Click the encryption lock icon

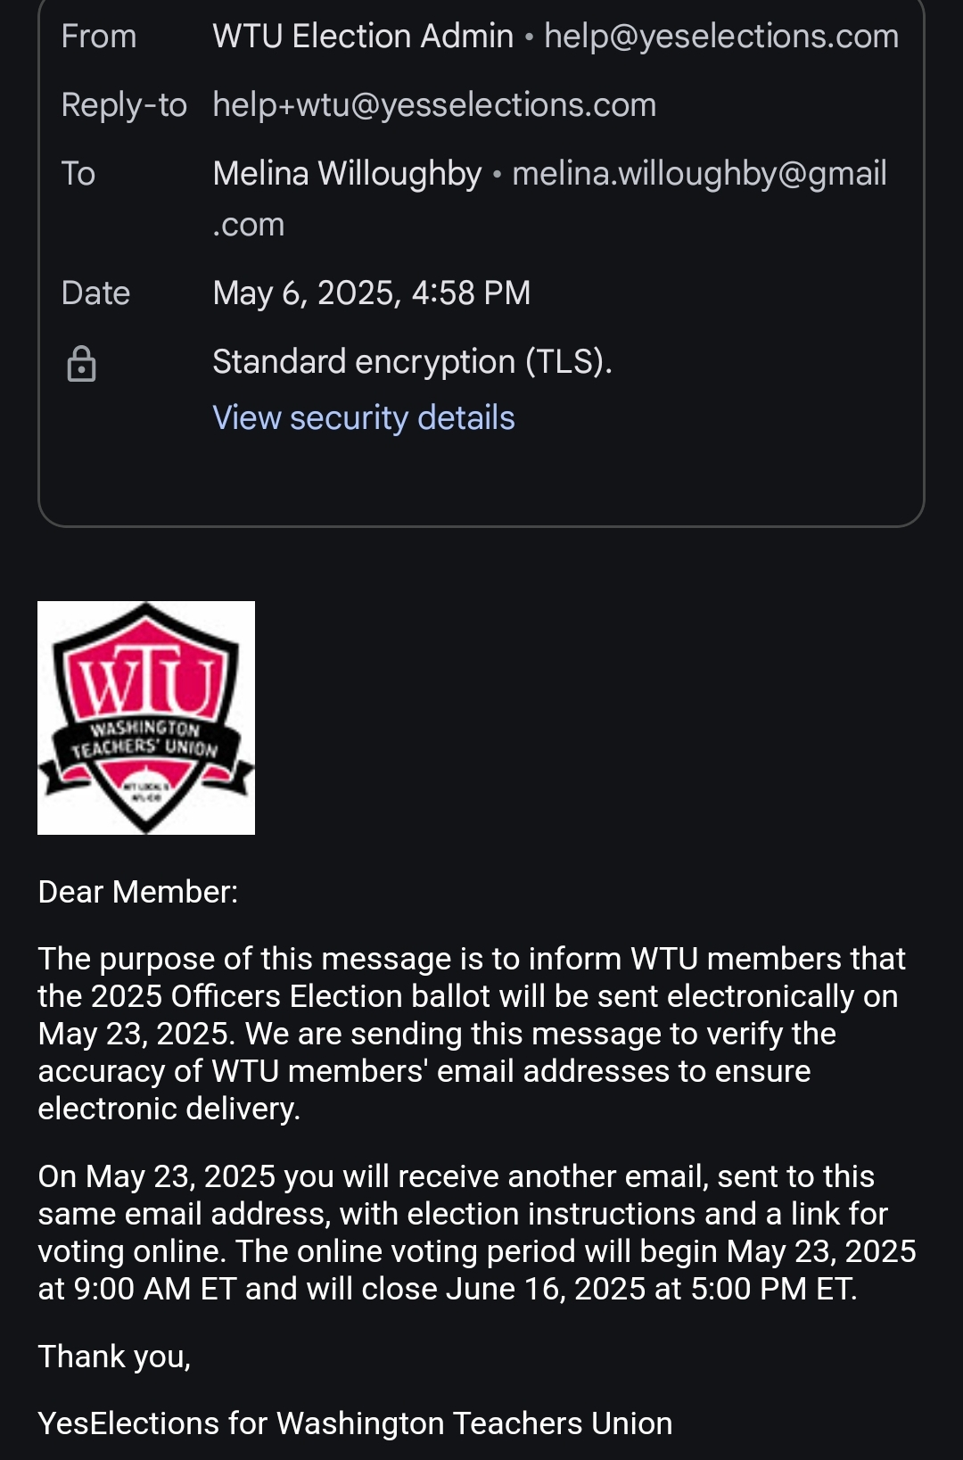coord(81,364)
